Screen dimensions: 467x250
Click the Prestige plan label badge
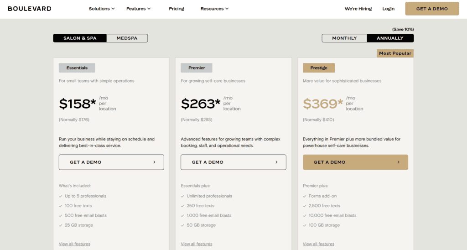pos(318,68)
